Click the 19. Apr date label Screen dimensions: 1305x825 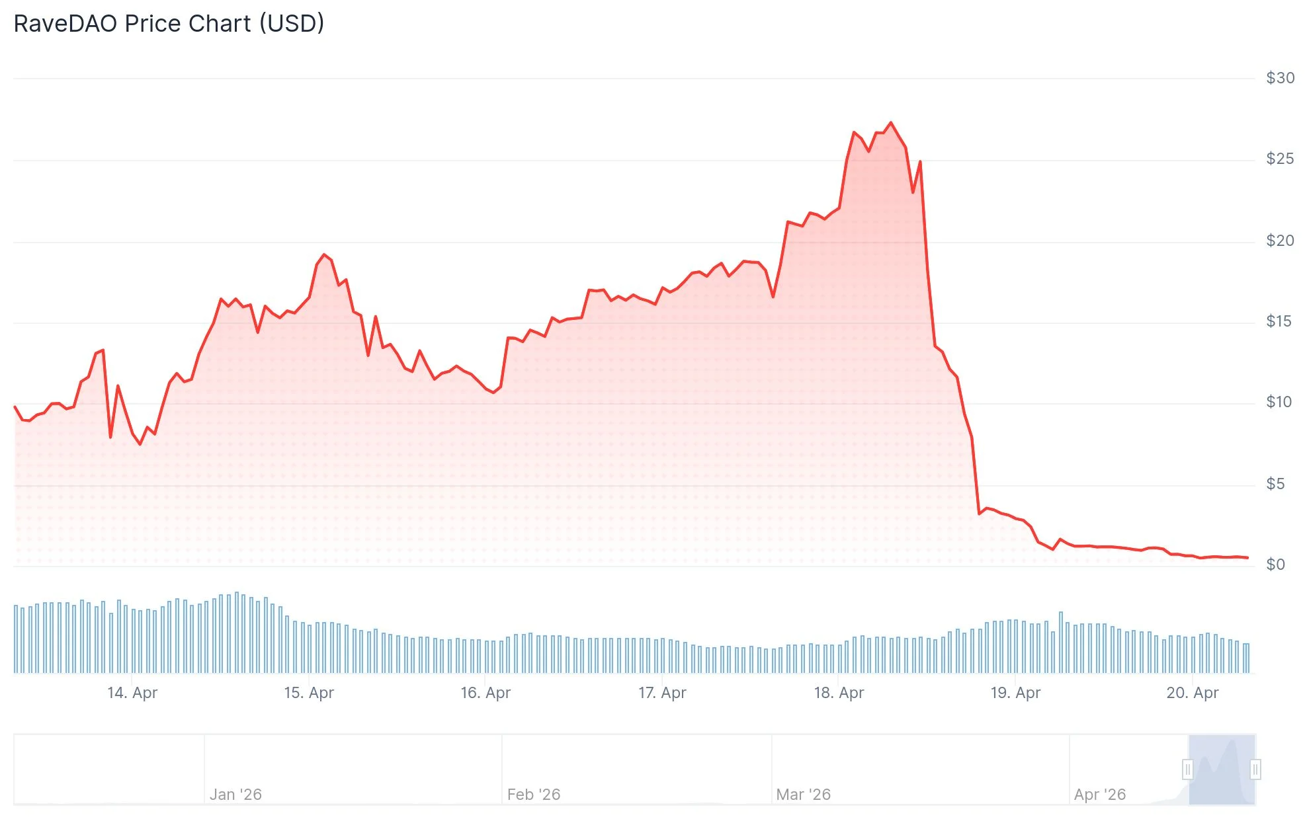coord(1015,693)
